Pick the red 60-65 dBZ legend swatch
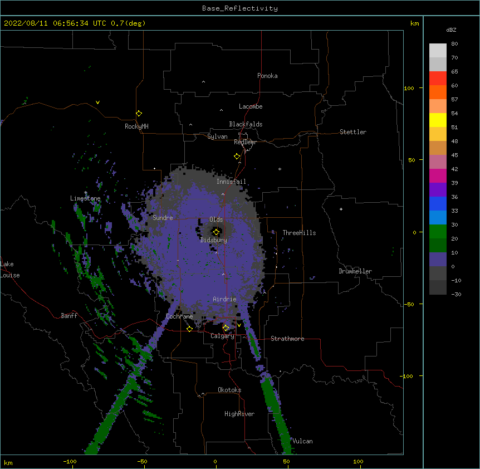This screenshot has width=480, height=469. 438,78
